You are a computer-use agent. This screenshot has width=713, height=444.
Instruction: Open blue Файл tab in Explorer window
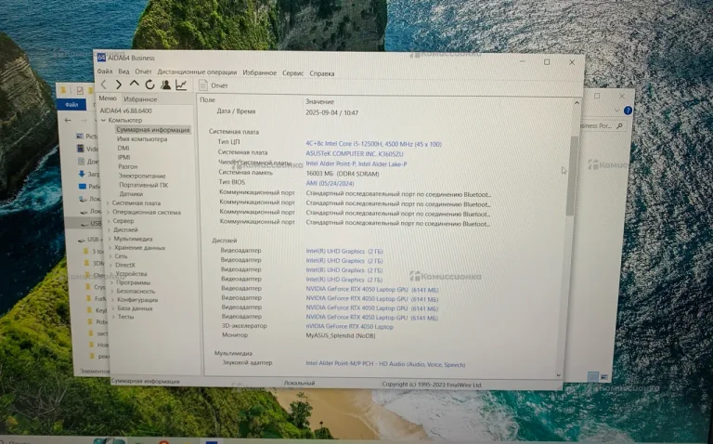pyautogui.click(x=71, y=105)
